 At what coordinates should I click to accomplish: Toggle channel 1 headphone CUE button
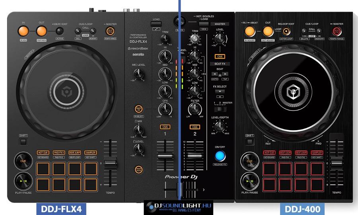165,127
